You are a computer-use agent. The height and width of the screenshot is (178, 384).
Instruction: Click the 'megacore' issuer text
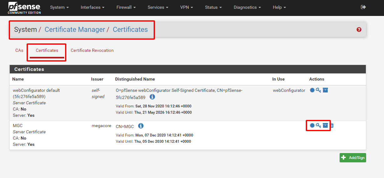click(101, 126)
